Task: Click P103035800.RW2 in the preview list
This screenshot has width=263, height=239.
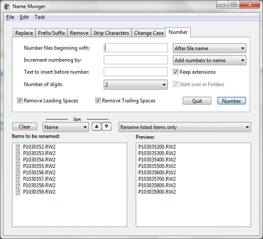Action: tap(157, 185)
